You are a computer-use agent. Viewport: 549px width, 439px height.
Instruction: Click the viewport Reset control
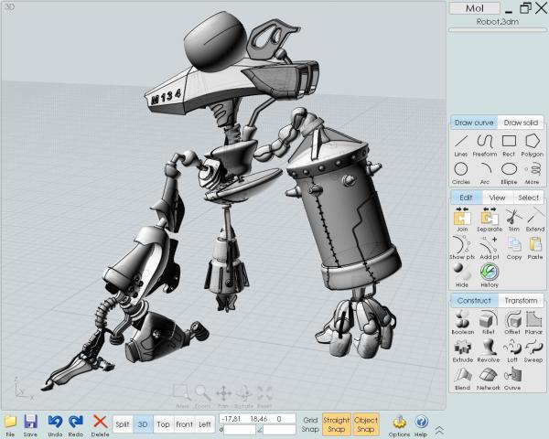click(x=264, y=396)
